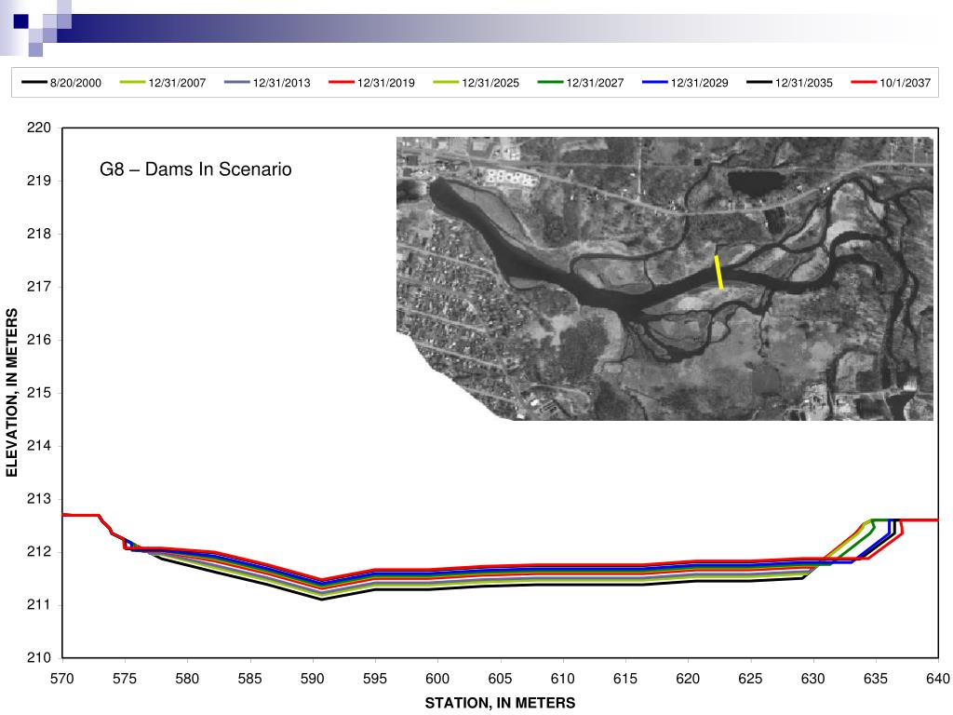
Task: Click the 12/31/2013 legend entry
Action: coord(267,83)
